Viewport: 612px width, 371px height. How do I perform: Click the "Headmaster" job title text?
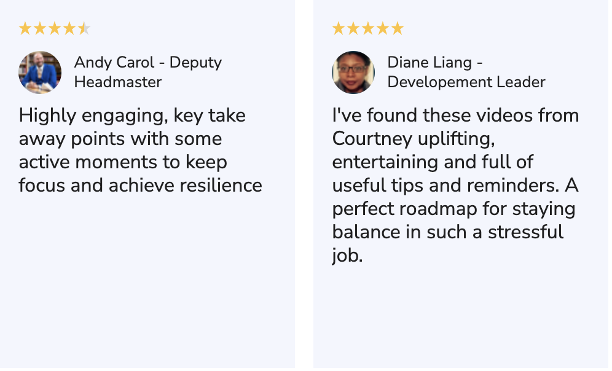click(118, 82)
